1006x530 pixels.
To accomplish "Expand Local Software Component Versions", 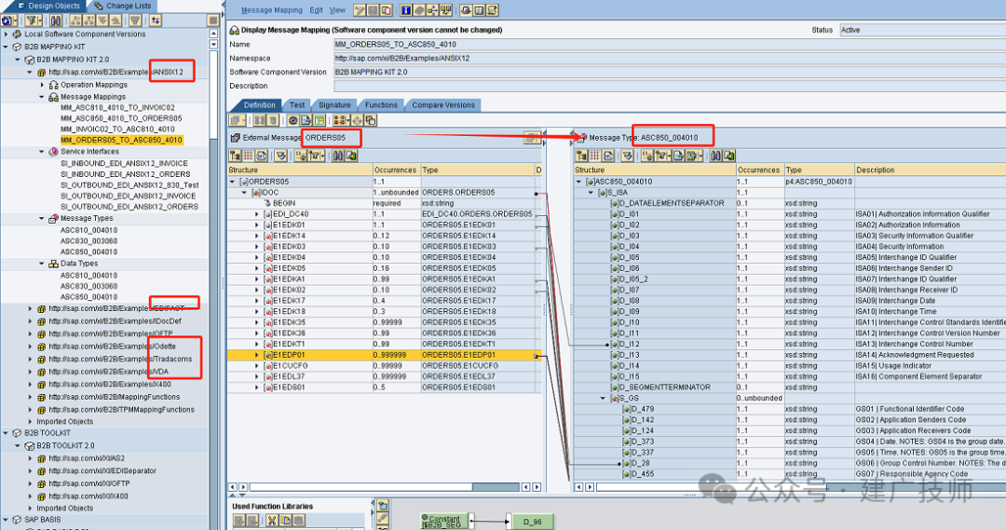I will (6, 34).
